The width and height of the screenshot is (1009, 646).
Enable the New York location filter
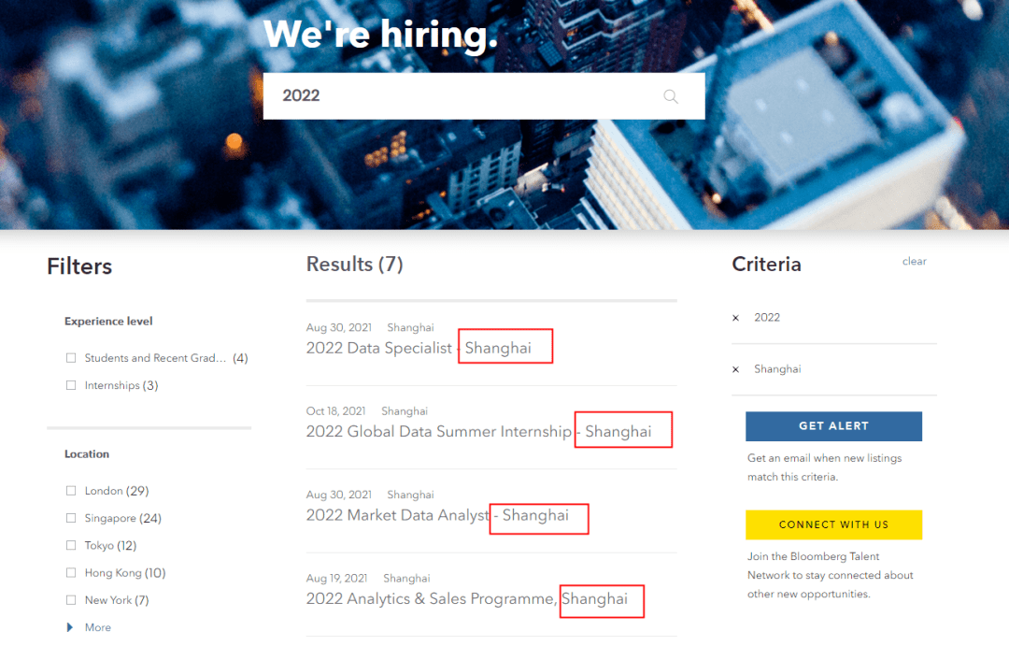pyautogui.click(x=71, y=600)
